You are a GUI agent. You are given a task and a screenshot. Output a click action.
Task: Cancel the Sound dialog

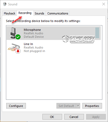tap(74, 117)
